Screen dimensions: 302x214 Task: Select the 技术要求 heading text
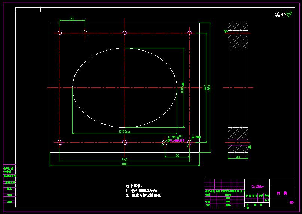[x=134, y=186]
